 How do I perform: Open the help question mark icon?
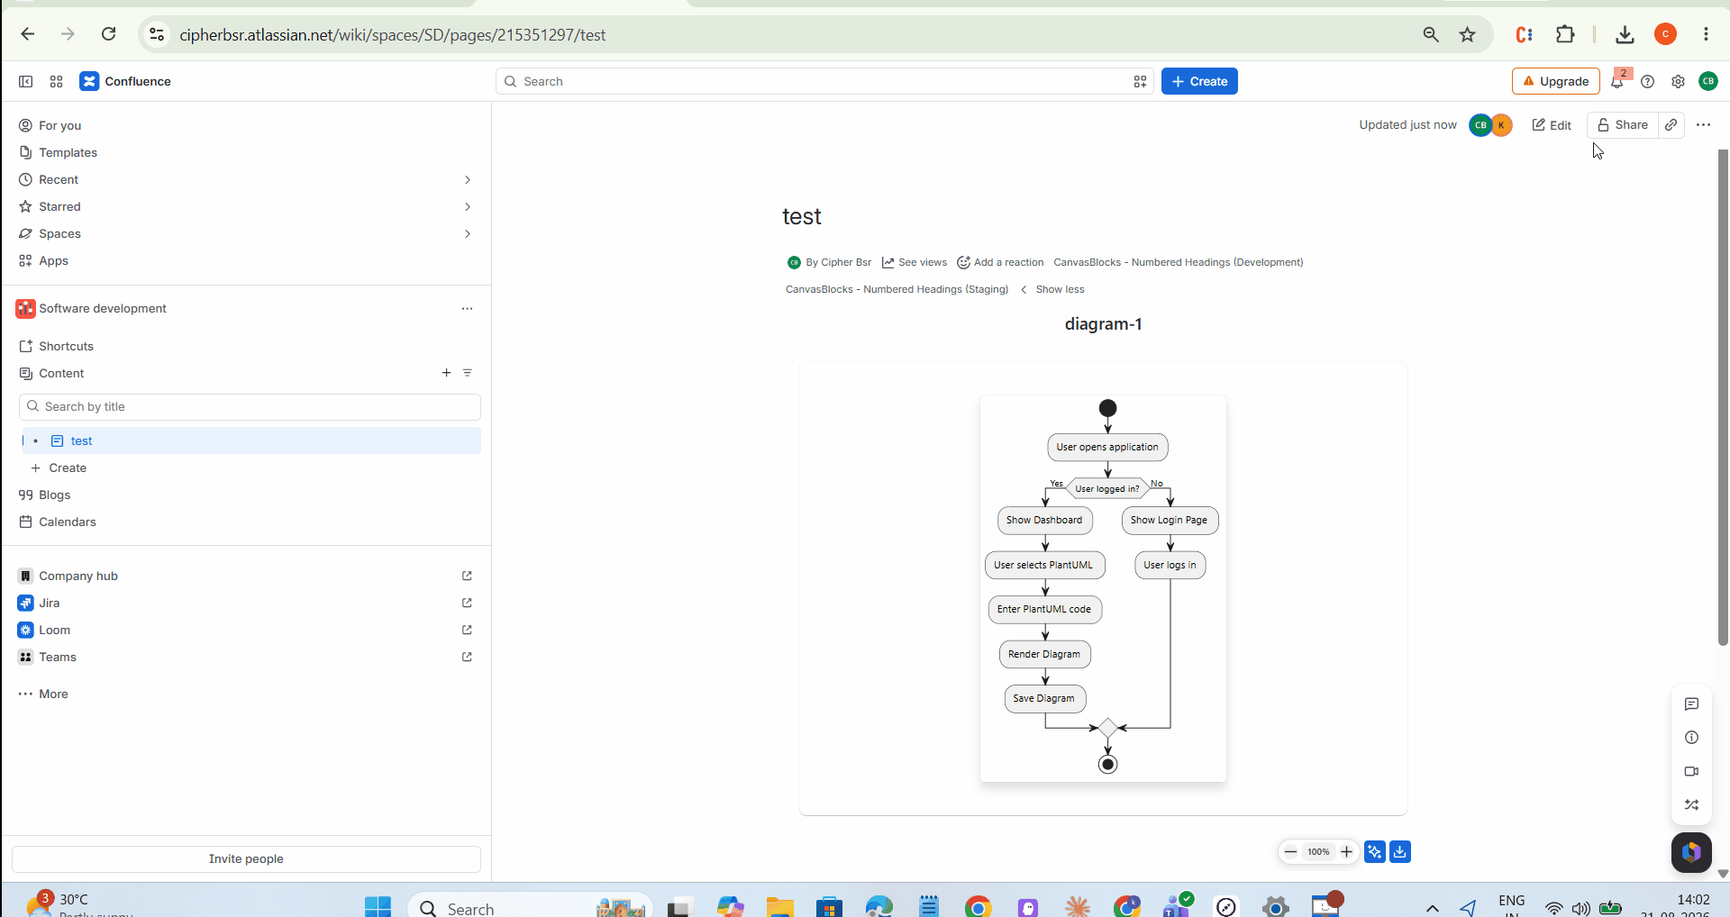[1647, 81]
